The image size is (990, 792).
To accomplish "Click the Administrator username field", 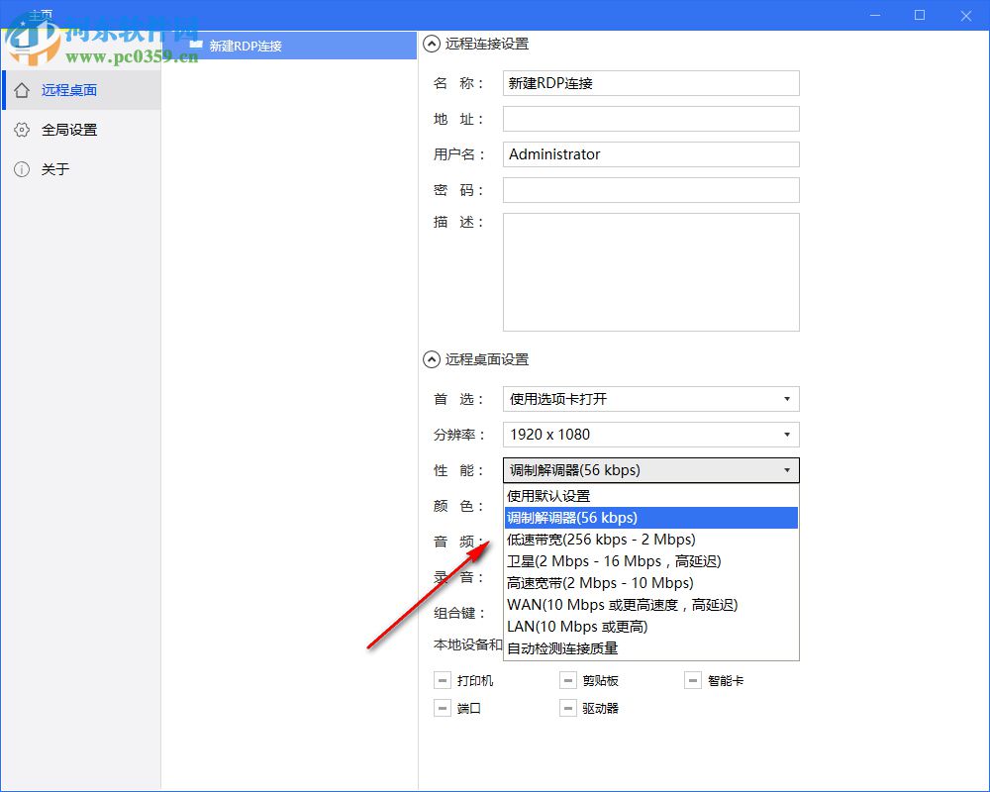I will [650, 154].
